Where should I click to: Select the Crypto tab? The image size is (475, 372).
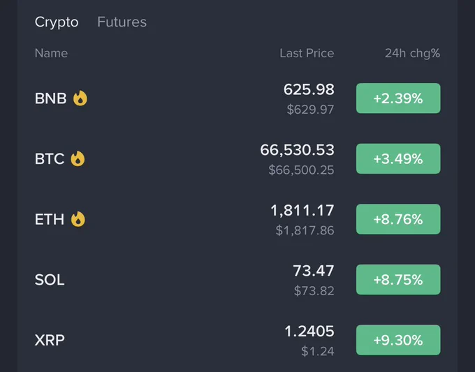(57, 22)
